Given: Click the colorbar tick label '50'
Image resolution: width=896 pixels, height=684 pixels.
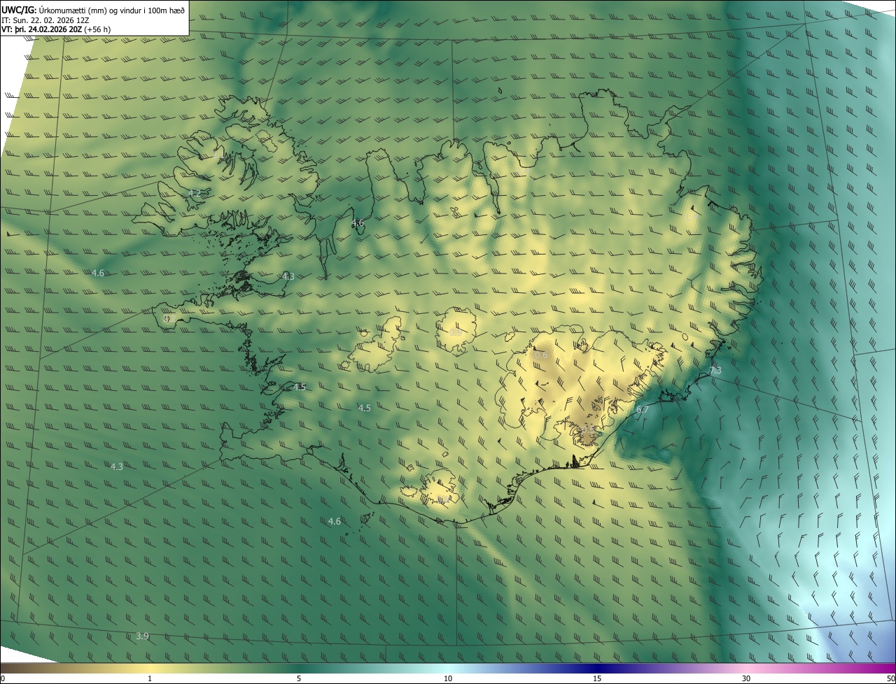Looking at the screenshot, I should pos(890,679).
